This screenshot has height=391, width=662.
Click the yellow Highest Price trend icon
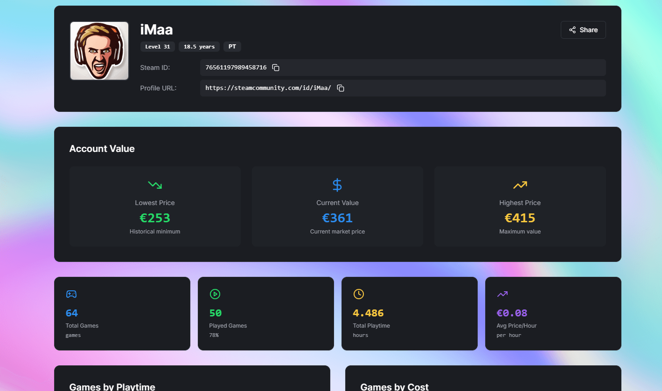[x=520, y=185]
